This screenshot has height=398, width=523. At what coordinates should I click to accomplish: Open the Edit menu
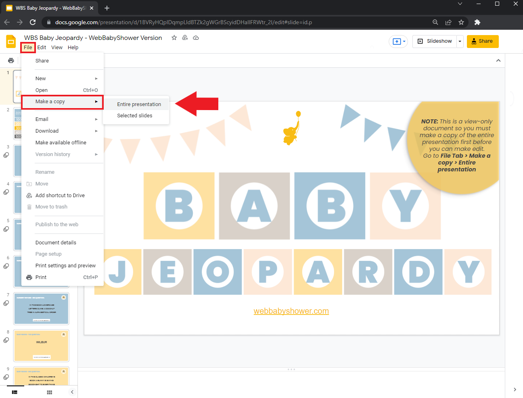point(42,48)
